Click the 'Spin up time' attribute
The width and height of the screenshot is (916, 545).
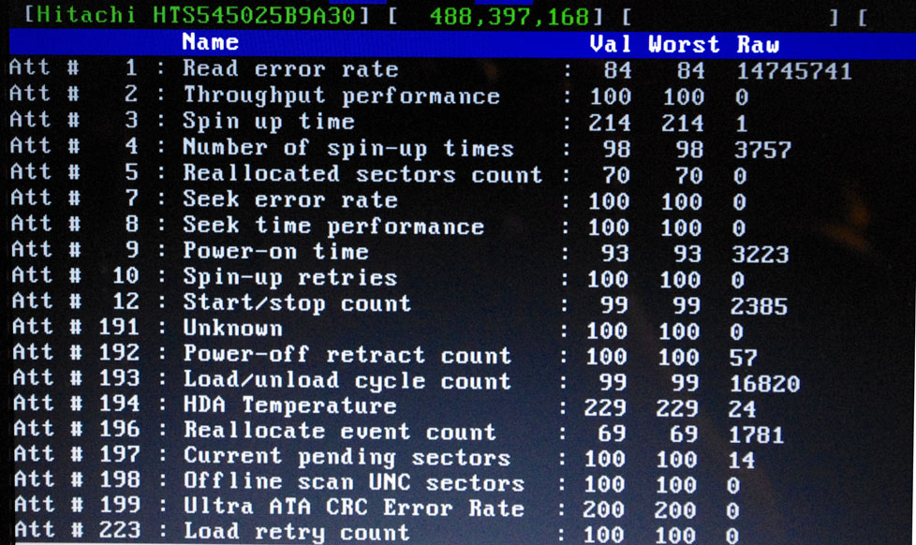[269, 122]
